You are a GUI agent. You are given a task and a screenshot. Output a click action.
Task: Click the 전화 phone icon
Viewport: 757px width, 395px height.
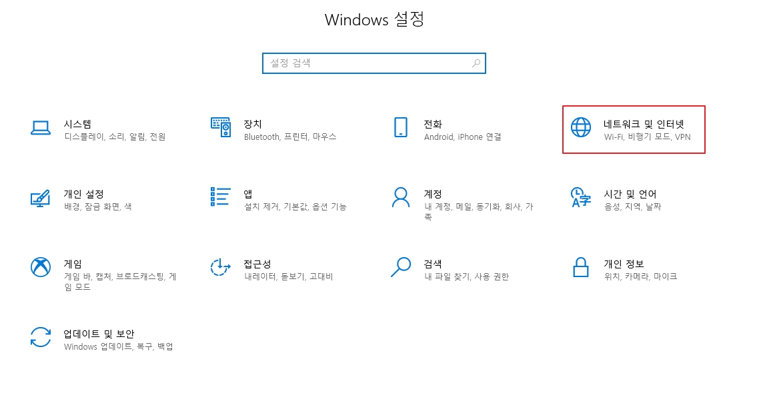click(x=401, y=127)
